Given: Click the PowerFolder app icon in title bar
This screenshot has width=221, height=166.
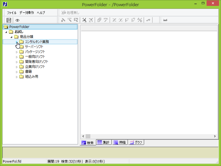Looking at the screenshot, I should (x=5, y=4).
